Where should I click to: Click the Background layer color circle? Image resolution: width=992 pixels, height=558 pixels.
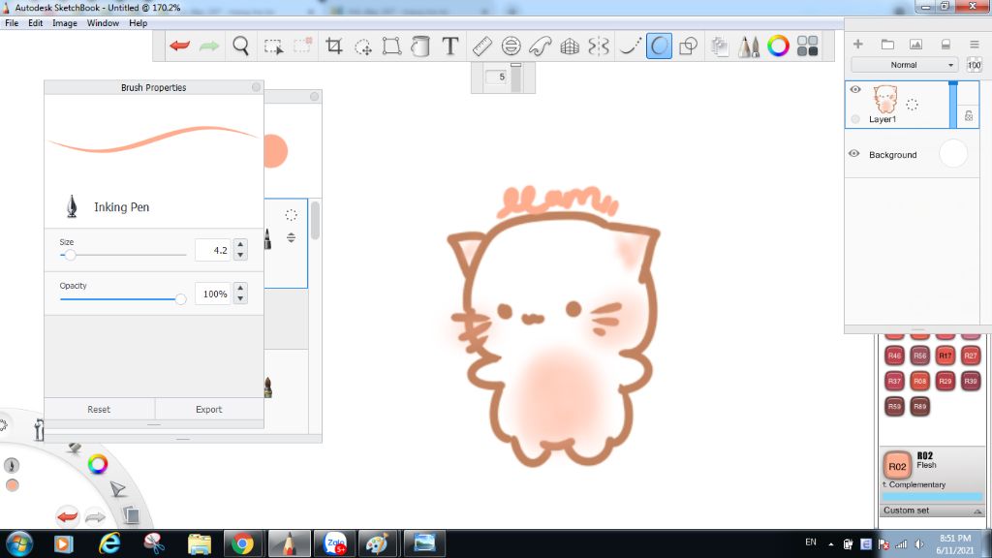point(953,154)
